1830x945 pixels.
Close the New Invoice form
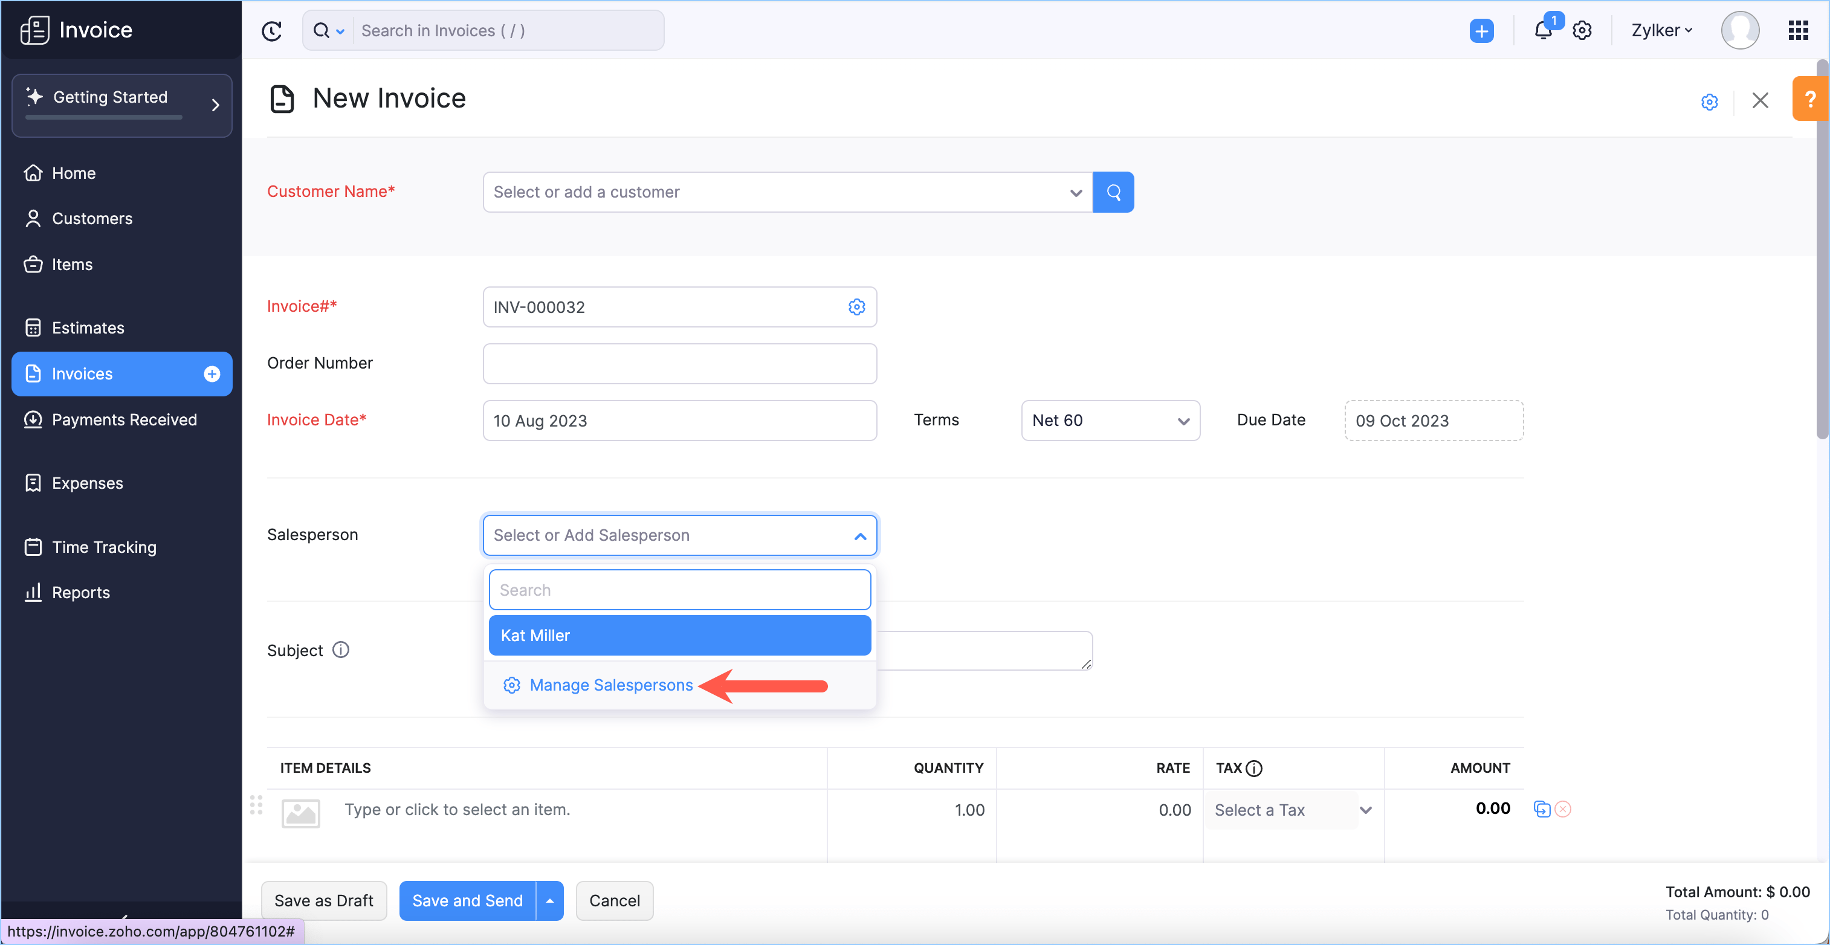[x=1760, y=101]
